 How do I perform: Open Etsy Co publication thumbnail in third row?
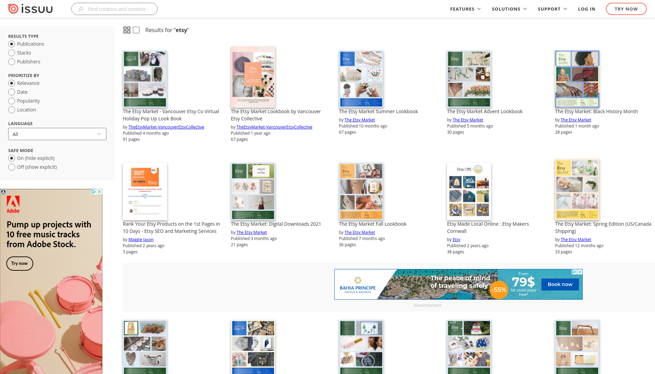pyautogui.click(x=253, y=347)
